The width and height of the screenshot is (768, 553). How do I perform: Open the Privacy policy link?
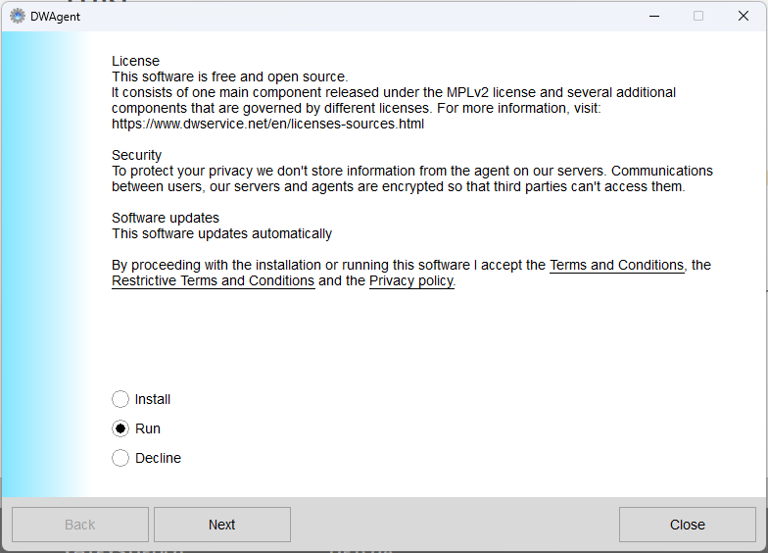(411, 280)
